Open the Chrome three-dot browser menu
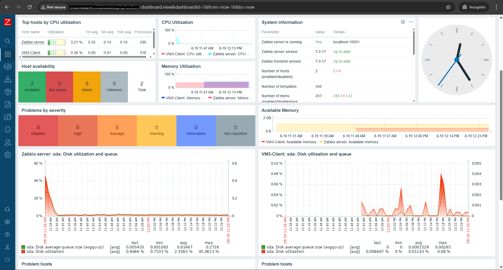The height and width of the screenshot is (270, 503). coord(496,7)
